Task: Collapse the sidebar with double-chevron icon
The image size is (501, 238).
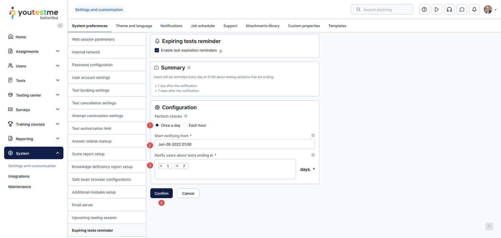Action: (60, 26)
